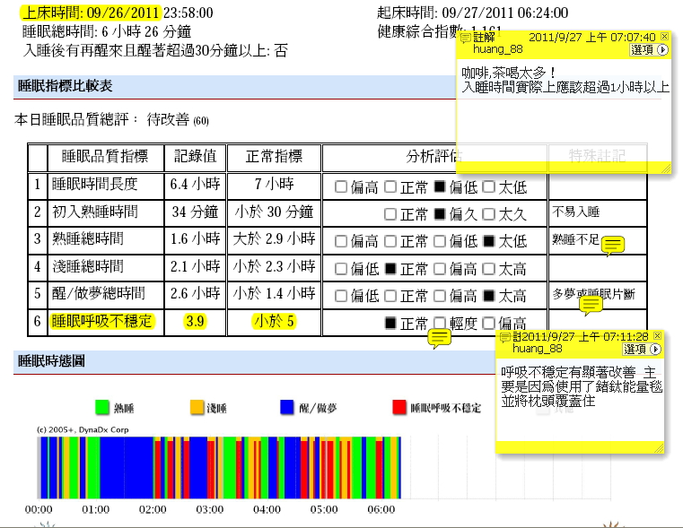Toggle checked 正常 in 睡眠呼吸不穩定 row
This screenshot has width=683, height=528.
click(390, 323)
